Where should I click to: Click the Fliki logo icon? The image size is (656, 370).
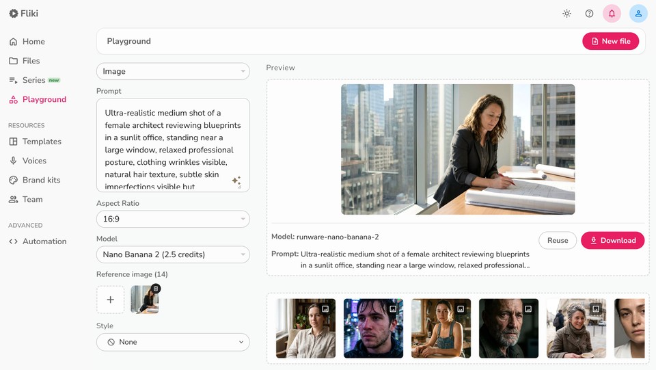(13, 13)
